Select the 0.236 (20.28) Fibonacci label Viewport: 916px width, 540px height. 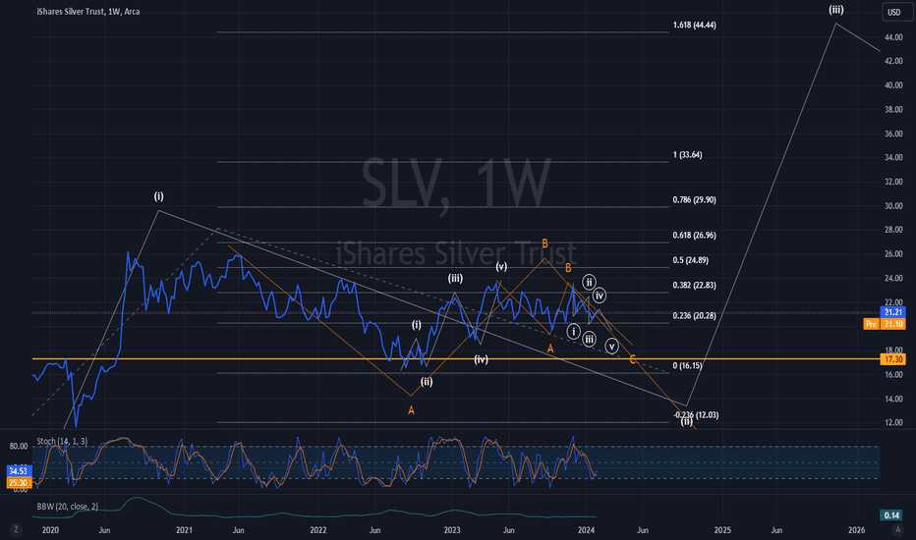coord(694,316)
